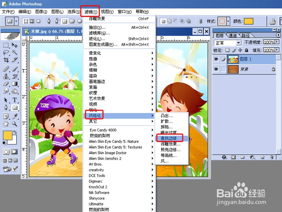
Task: Open the blend mode 正常 dropdown
Action: click(x=239, y=43)
